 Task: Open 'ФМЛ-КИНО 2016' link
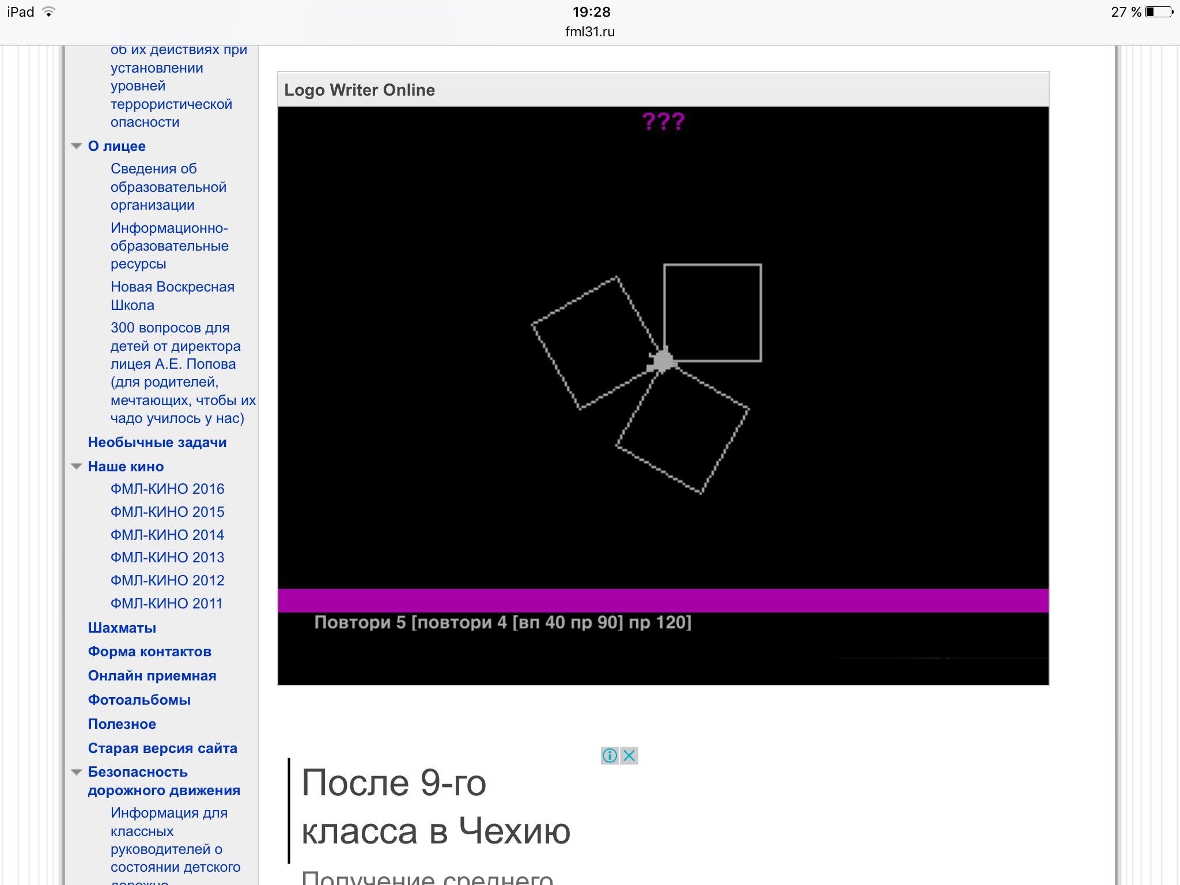pos(167,489)
